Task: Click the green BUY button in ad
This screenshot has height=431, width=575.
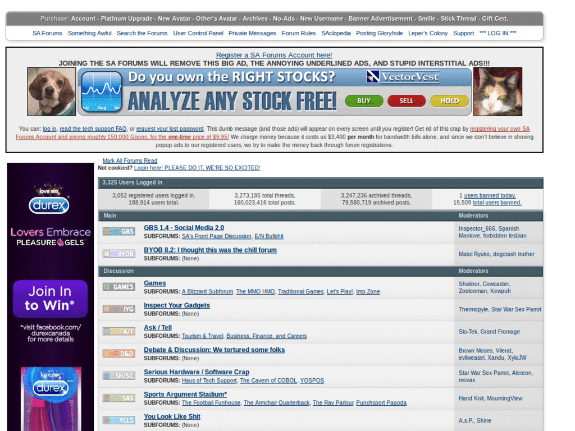Action: 364,101
